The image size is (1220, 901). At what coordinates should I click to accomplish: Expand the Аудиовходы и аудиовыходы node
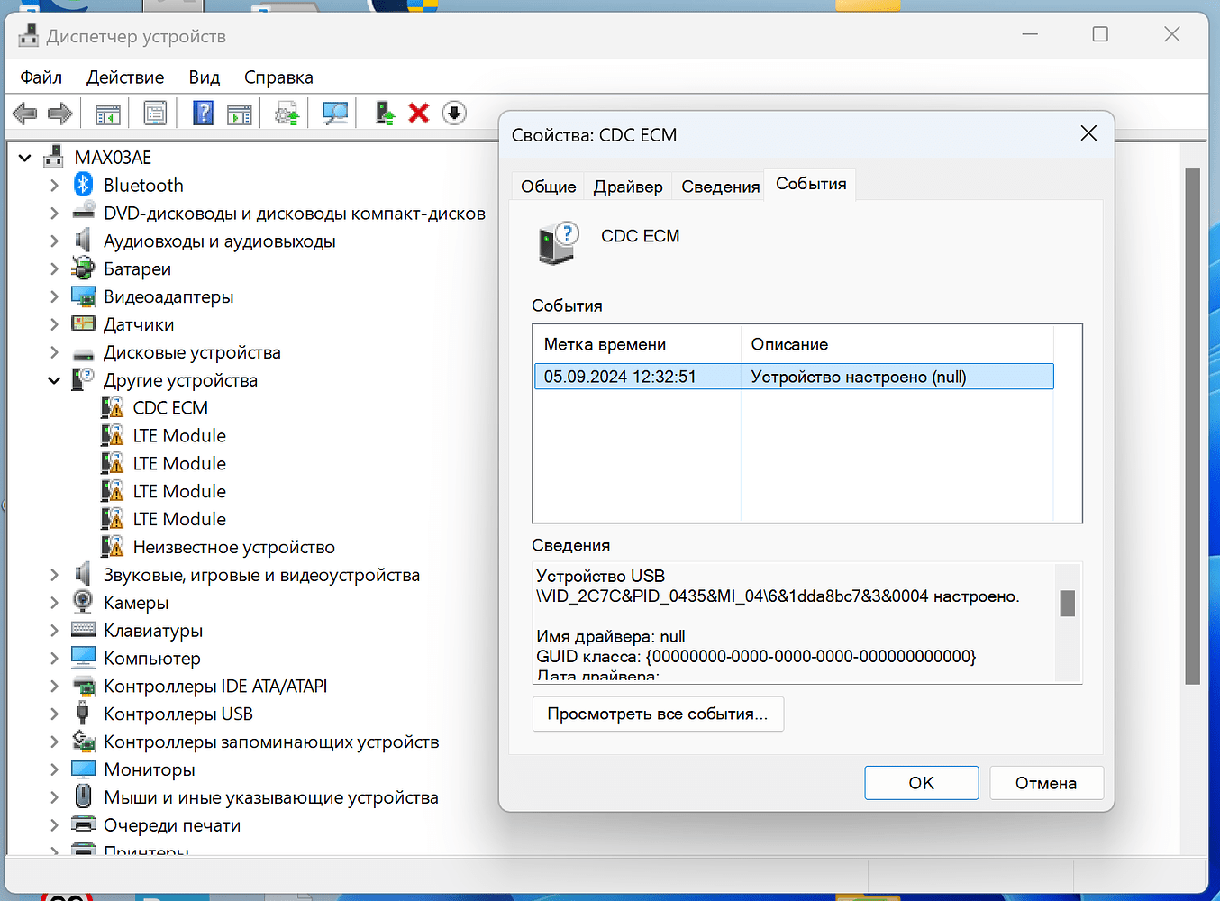tap(54, 241)
